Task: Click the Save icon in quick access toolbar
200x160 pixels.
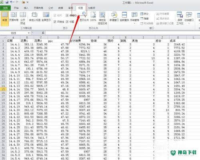Action: tap(7, 2)
